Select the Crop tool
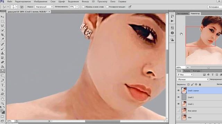Image resolution: width=222 pixels, height=124 pixels. pyautogui.click(x=2, y=34)
